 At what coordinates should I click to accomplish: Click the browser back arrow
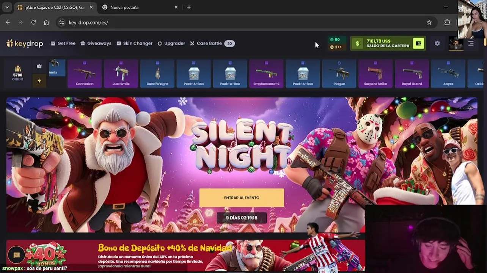(x=8, y=22)
